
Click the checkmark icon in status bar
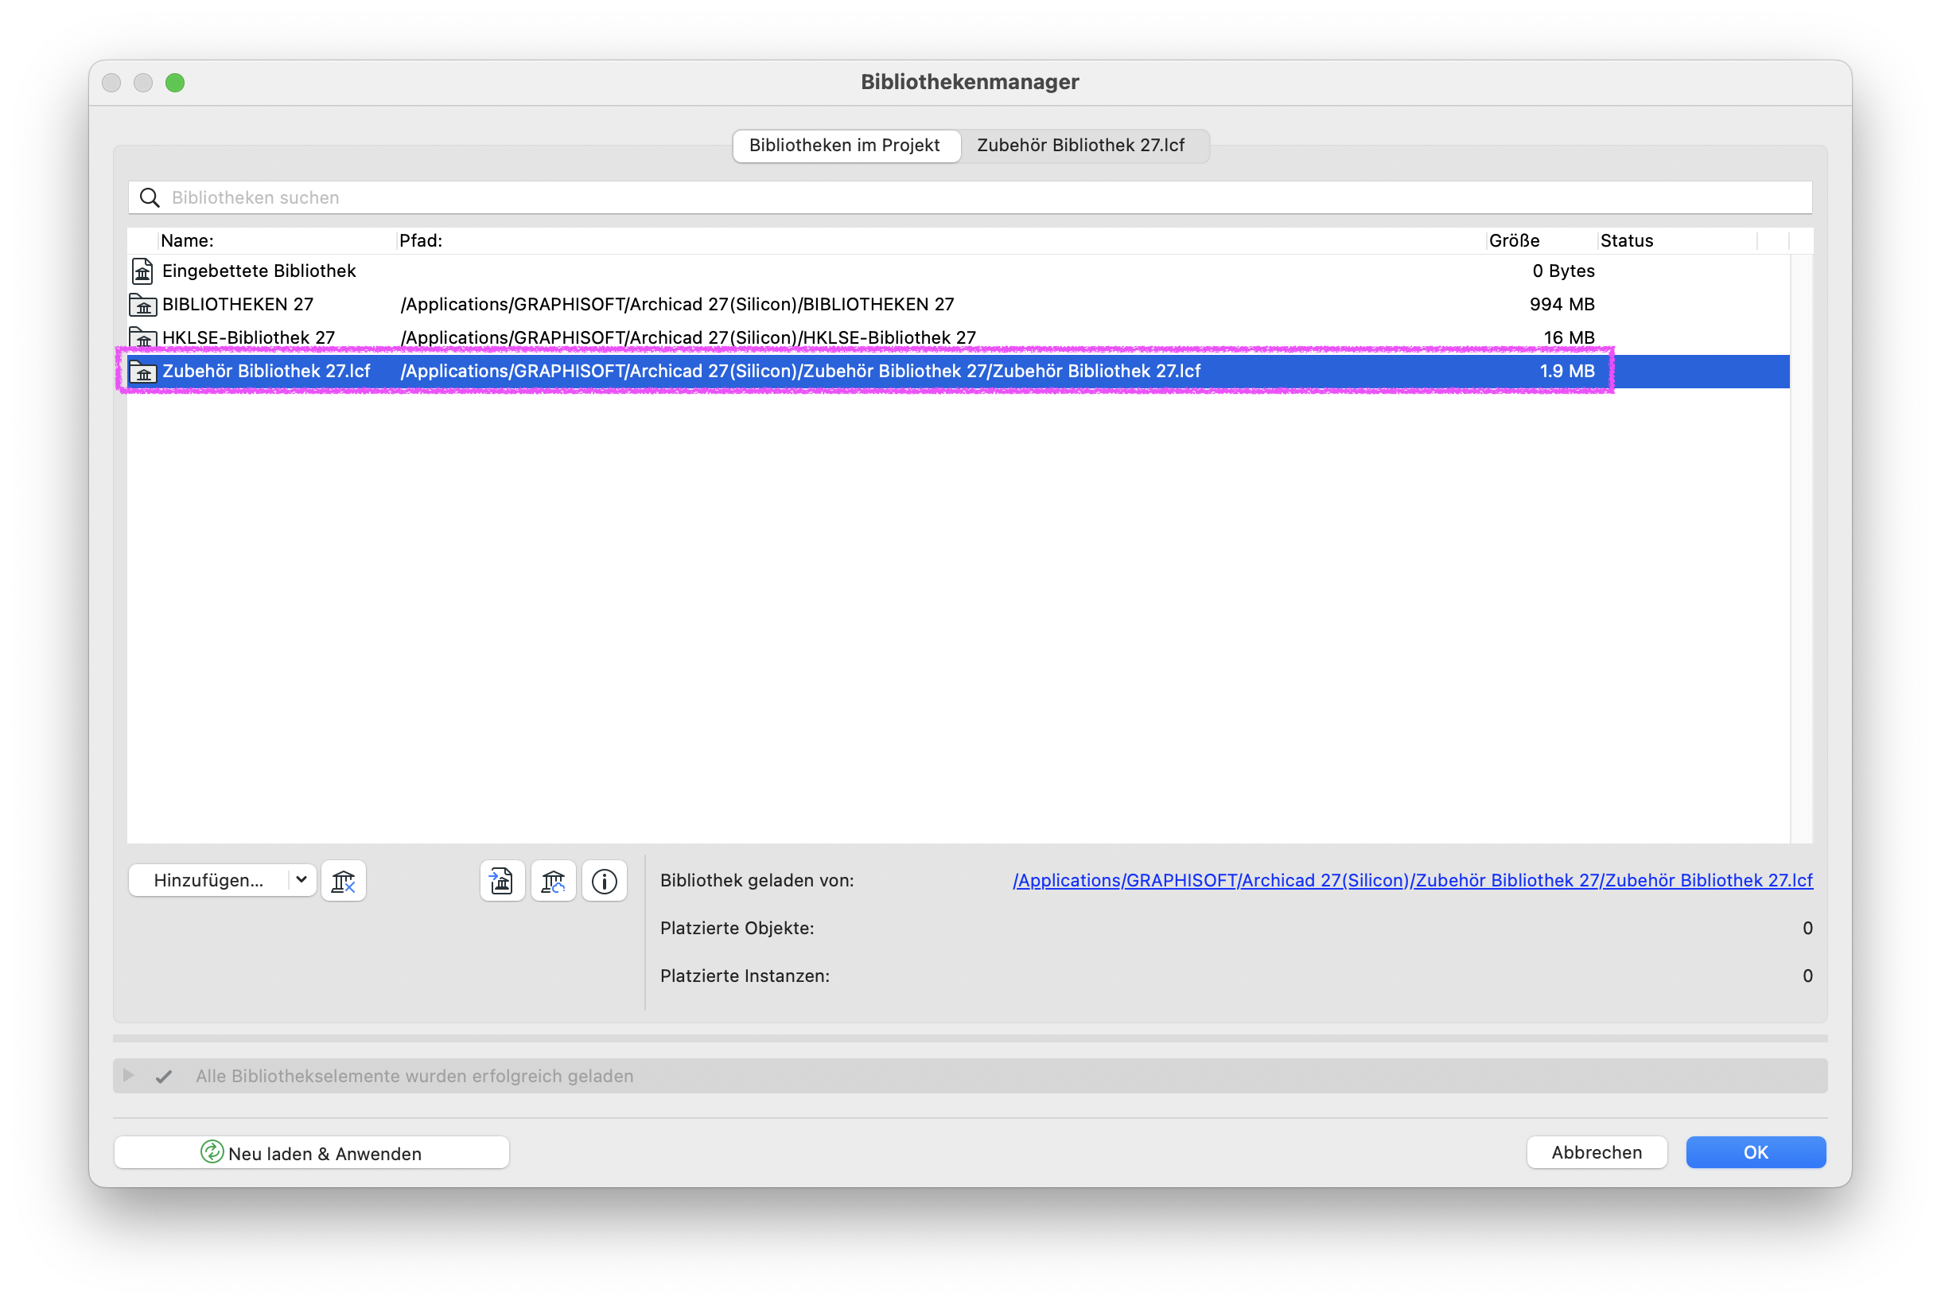pyautogui.click(x=164, y=1076)
